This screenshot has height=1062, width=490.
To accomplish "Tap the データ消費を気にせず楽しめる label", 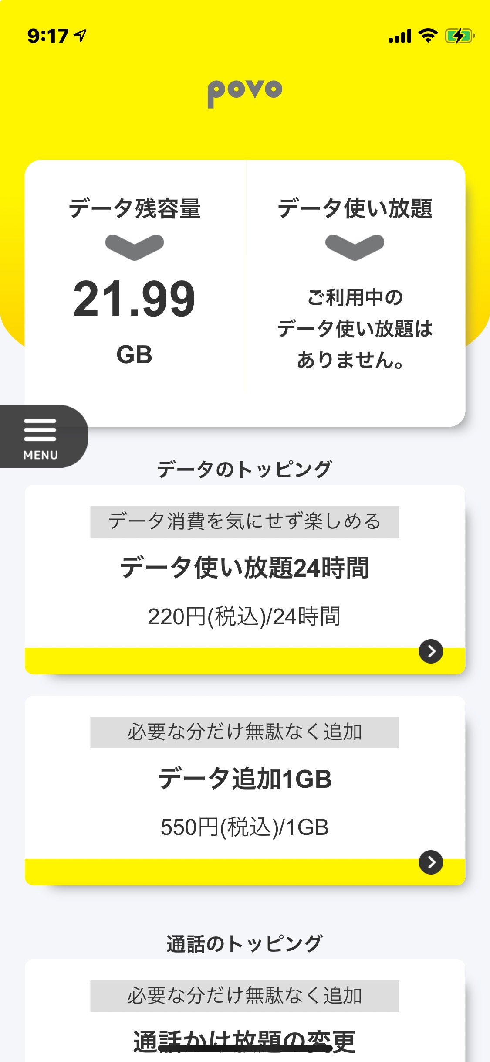I will click(x=245, y=521).
